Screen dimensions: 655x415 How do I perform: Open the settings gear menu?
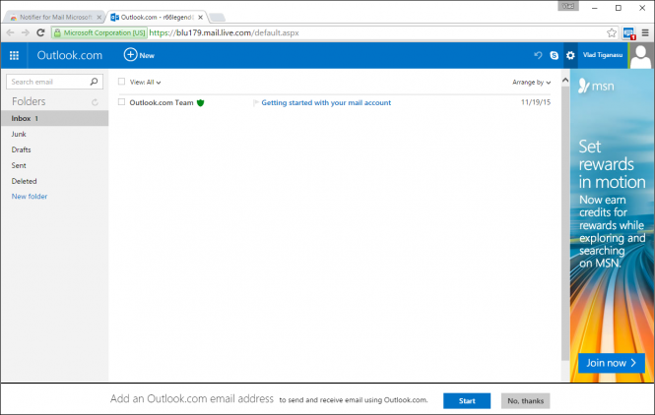click(570, 55)
